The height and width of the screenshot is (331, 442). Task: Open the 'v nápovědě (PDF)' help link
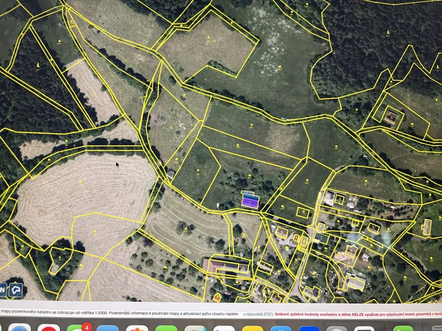(257, 314)
